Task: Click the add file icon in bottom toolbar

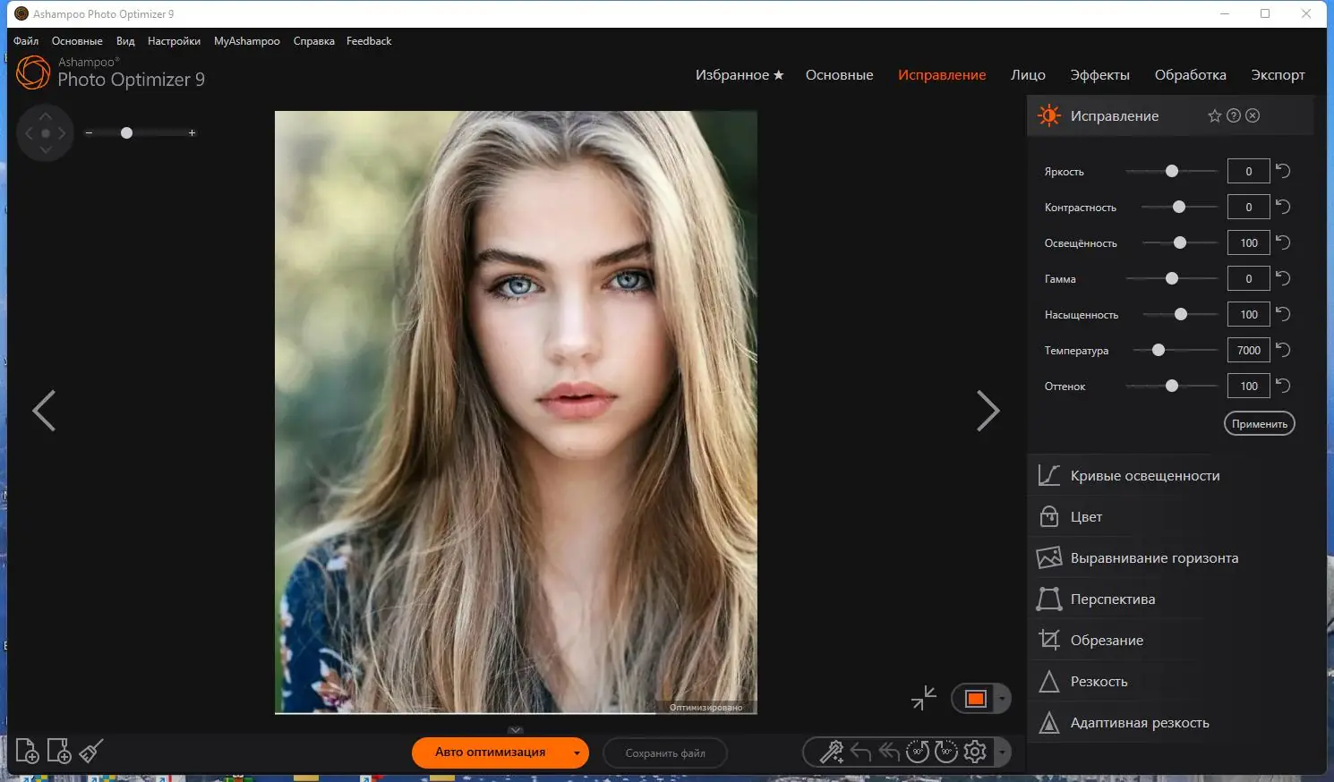Action: (x=27, y=751)
